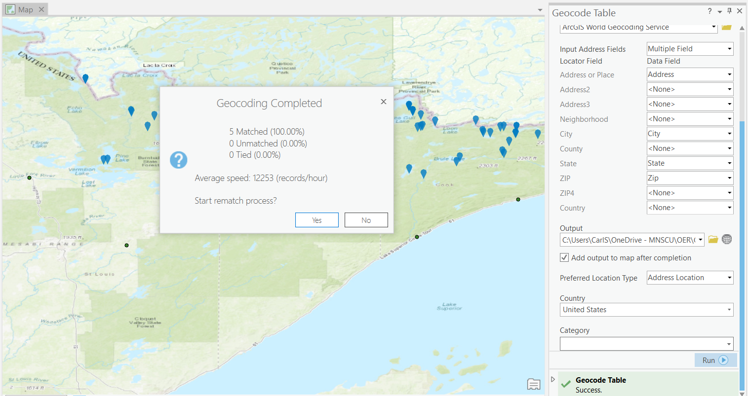Click the help icon in the Geocoding dialog
The image size is (748, 396).
(178, 160)
